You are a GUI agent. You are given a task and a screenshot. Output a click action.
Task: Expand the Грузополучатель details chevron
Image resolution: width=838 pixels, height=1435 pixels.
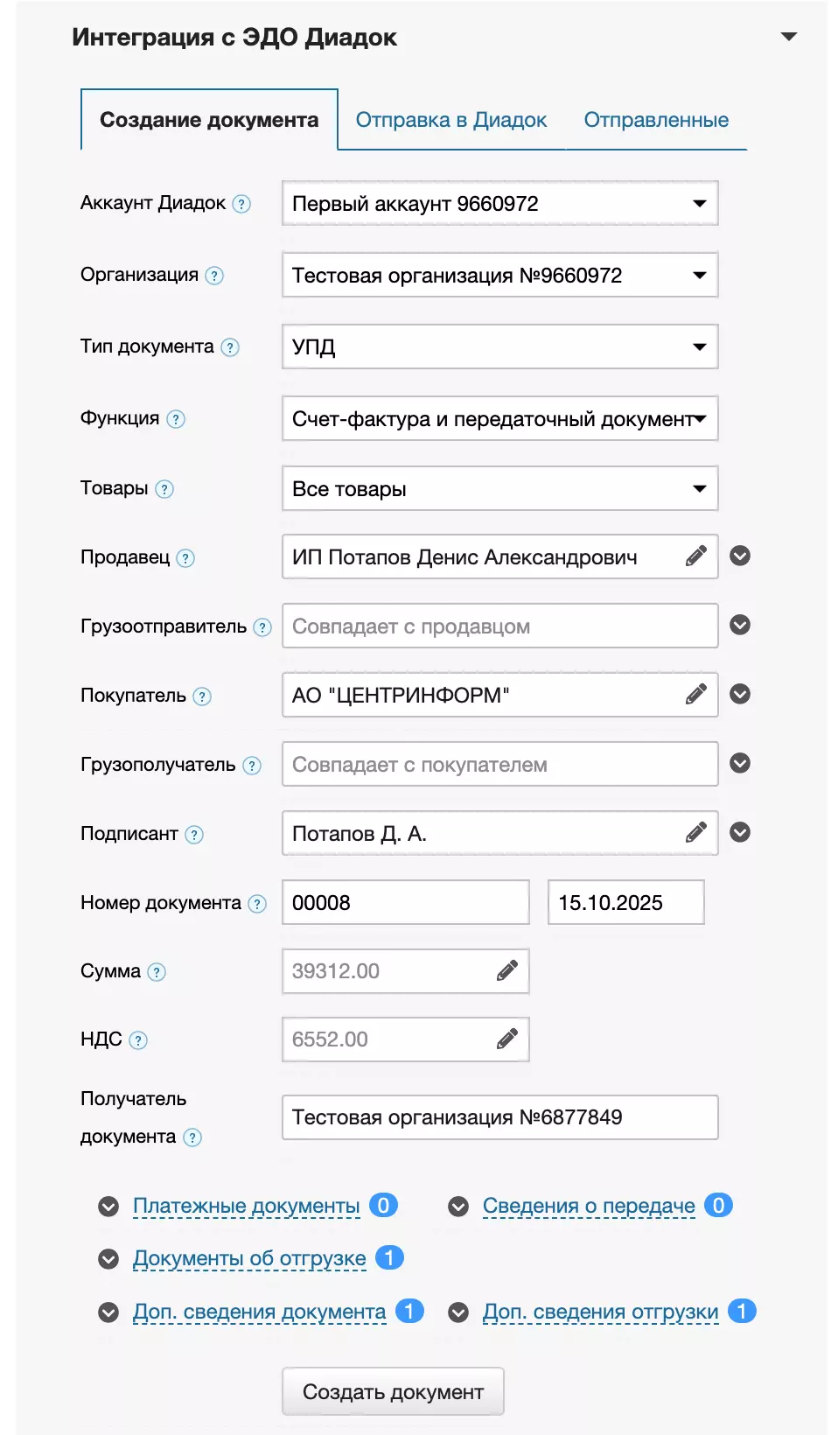pos(740,763)
